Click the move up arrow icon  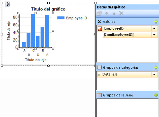coord(114,14)
